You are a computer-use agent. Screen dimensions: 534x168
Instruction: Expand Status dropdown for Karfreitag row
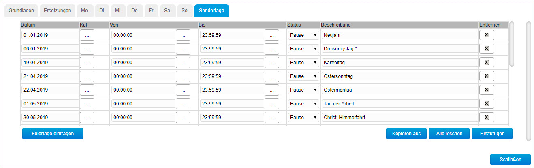coord(303,63)
